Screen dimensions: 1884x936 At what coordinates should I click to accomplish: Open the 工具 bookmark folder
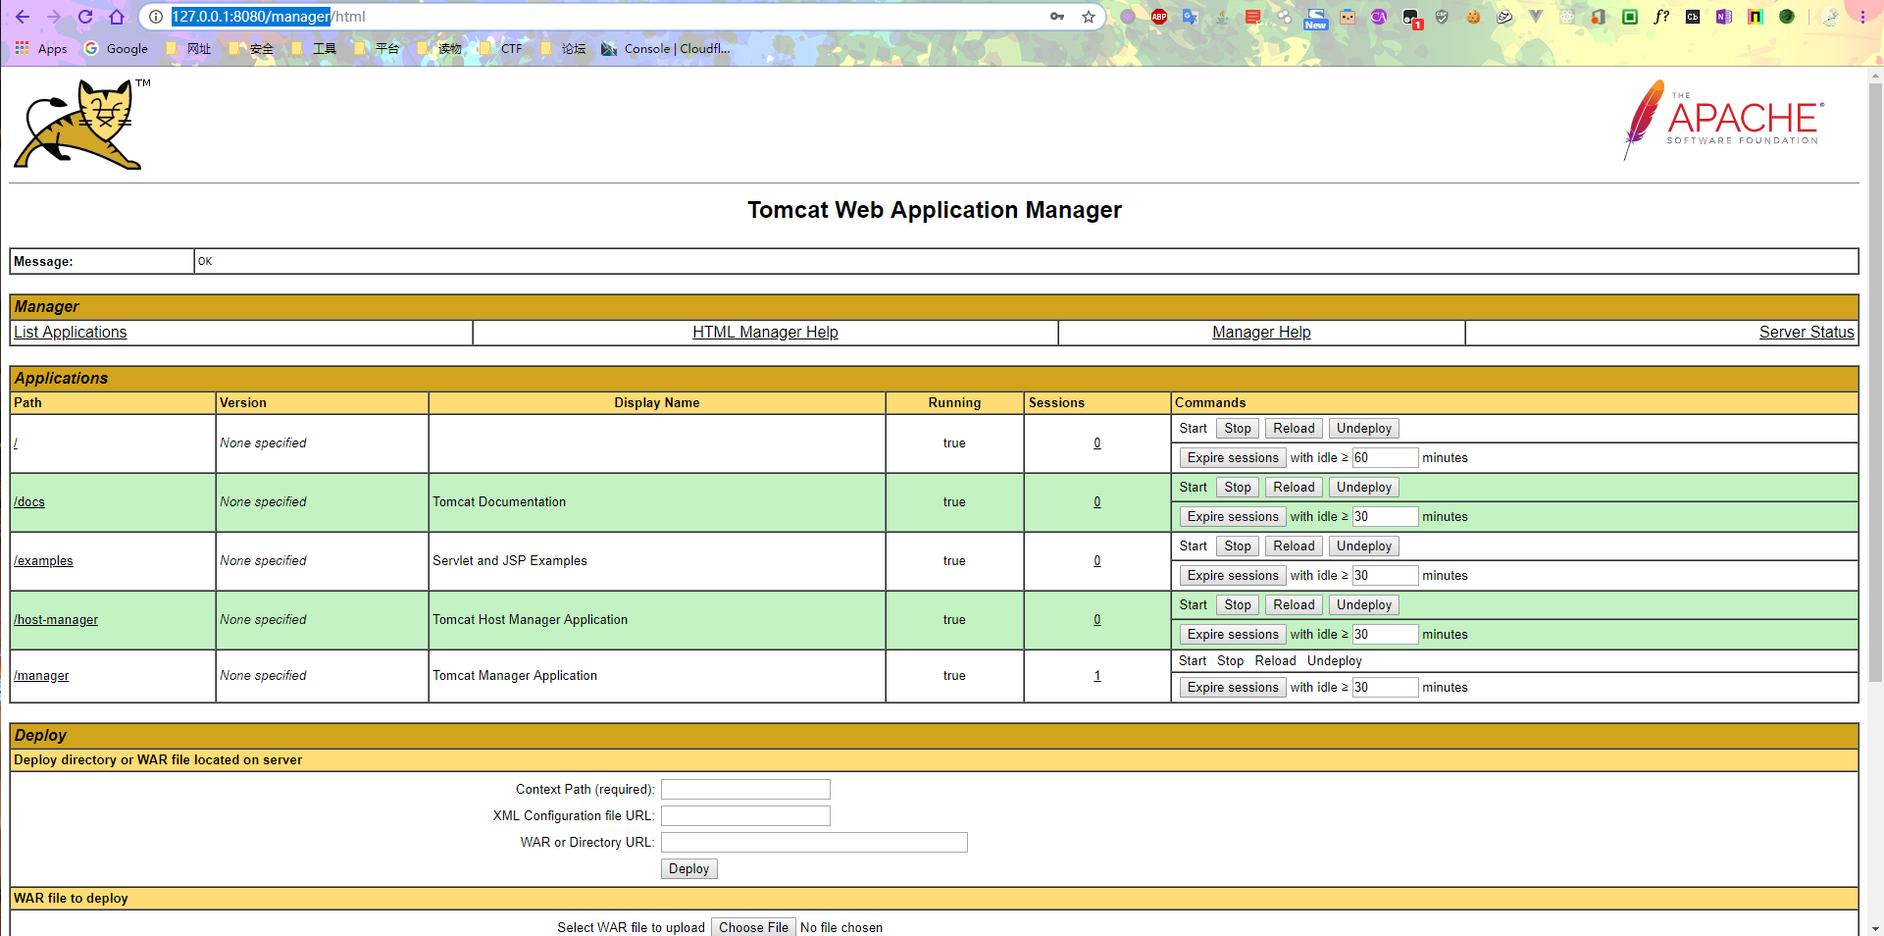[314, 48]
